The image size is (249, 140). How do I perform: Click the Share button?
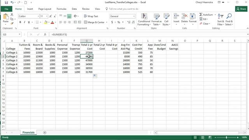241,9
